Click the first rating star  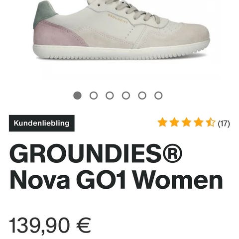point(162,122)
